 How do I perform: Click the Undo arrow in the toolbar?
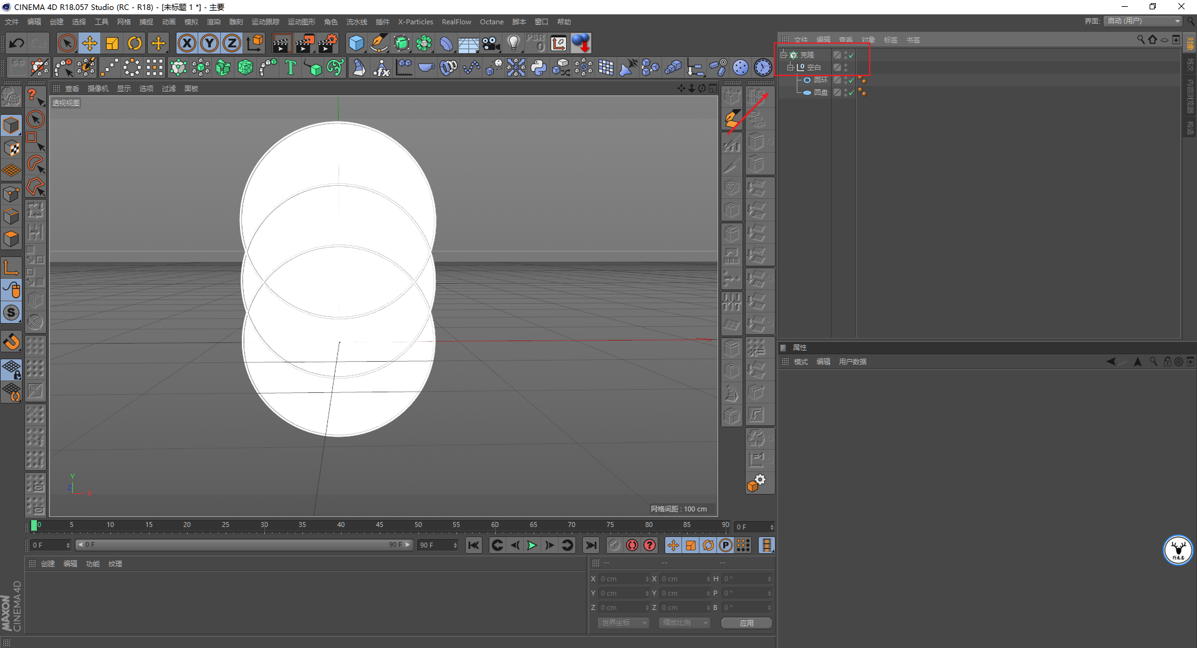pyautogui.click(x=17, y=43)
